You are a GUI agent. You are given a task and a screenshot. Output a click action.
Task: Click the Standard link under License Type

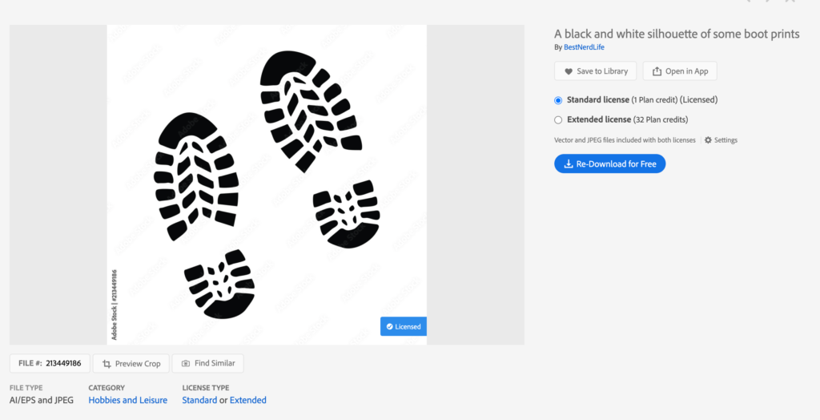coord(199,400)
